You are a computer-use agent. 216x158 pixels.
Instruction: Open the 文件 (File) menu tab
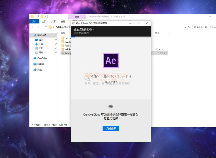(34, 21)
